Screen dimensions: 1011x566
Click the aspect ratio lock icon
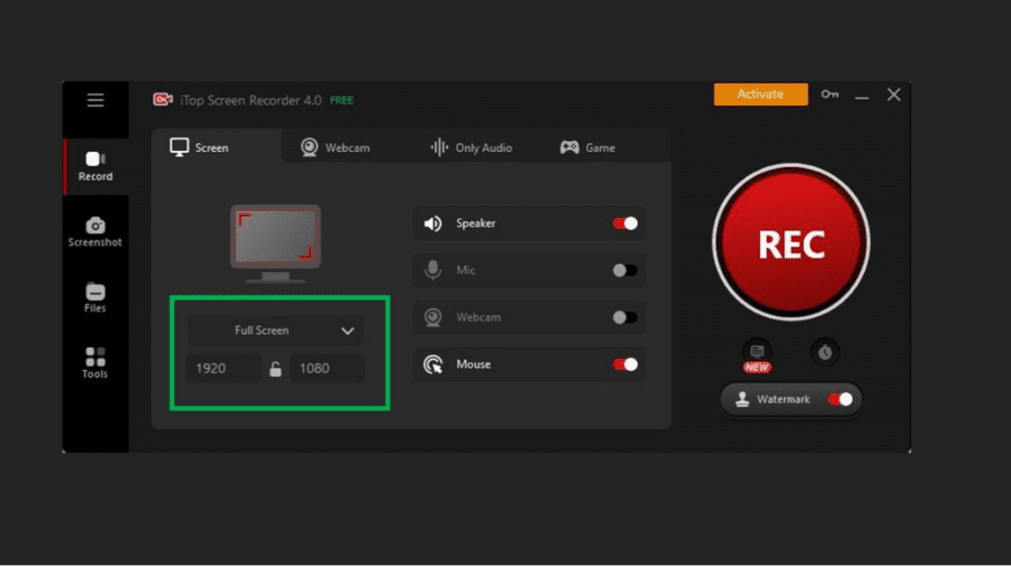coord(275,369)
